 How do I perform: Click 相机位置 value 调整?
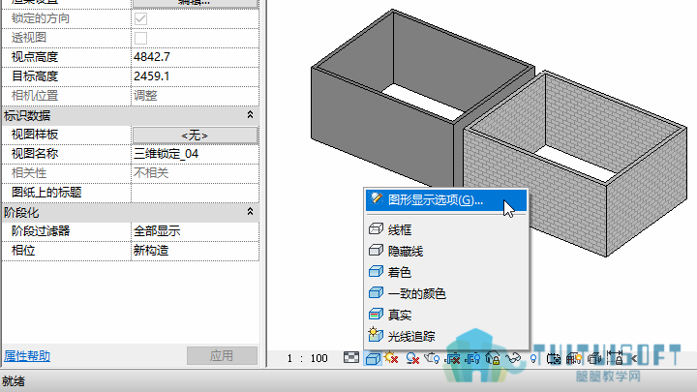(x=196, y=96)
